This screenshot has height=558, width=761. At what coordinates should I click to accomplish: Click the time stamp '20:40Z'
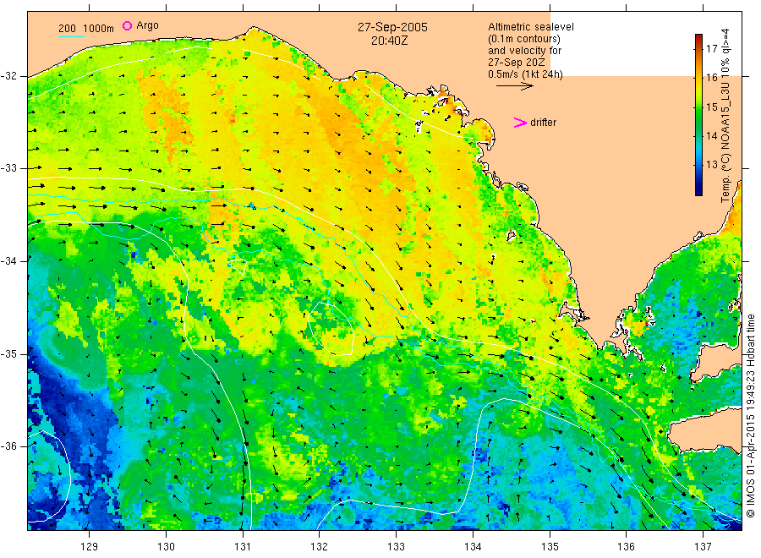tap(389, 41)
